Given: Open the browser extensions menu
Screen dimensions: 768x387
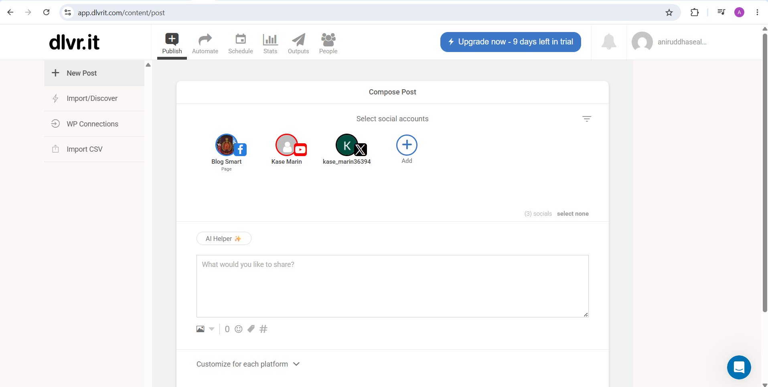Looking at the screenshot, I should pyautogui.click(x=695, y=12).
